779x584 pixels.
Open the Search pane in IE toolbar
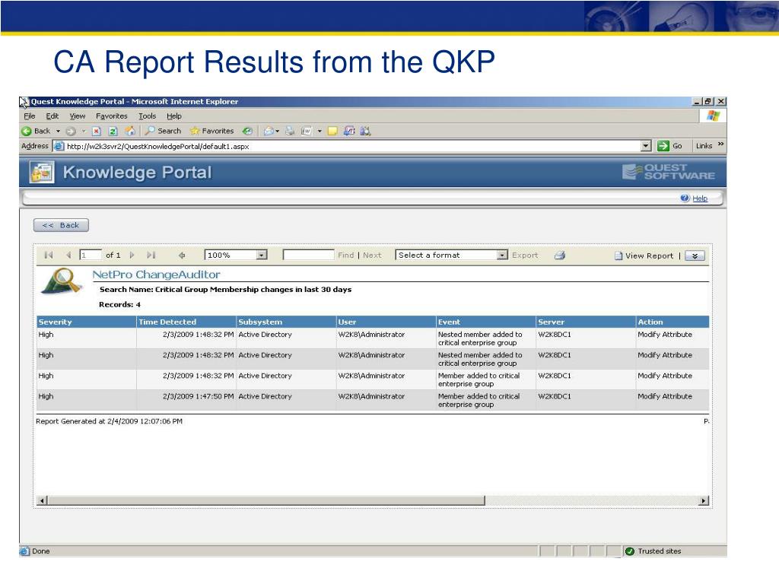[x=163, y=131]
